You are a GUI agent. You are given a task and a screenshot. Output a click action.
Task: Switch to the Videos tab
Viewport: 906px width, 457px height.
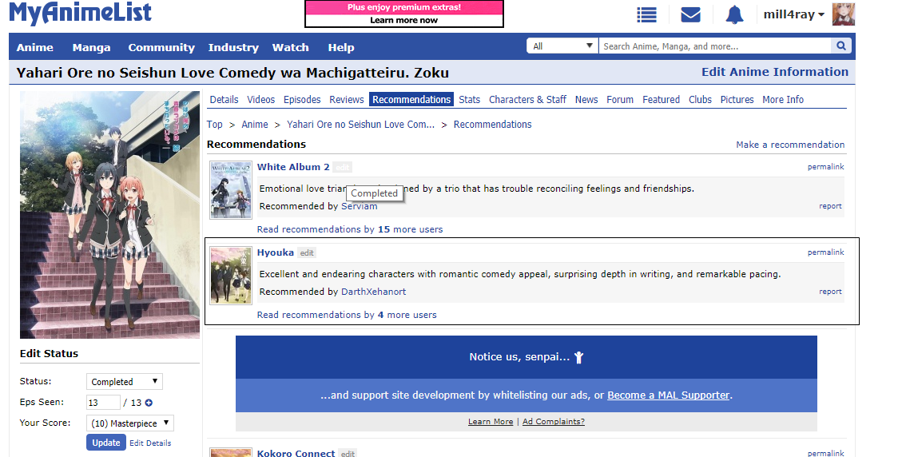[x=261, y=99]
